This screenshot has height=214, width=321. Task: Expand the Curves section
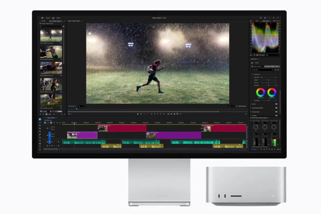click(x=251, y=104)
